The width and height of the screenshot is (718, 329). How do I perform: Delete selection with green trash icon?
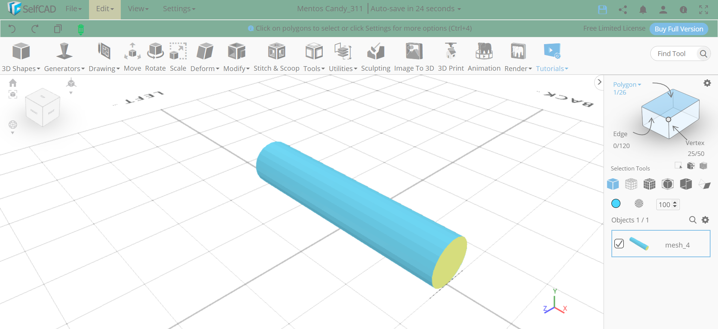81,29
